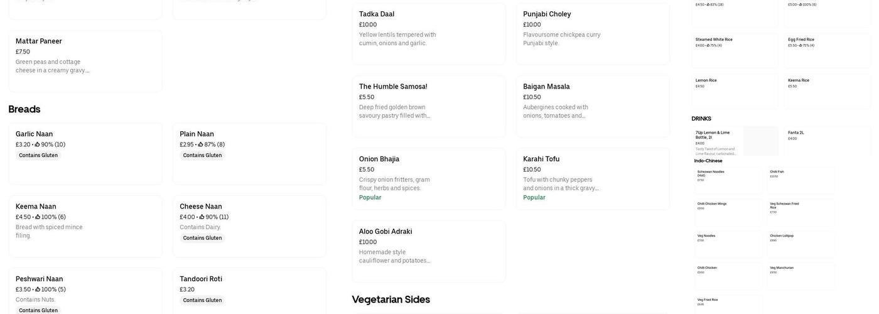
Task: Click thumbs-up icon on Garlic Naan
Action: (38, 144)
